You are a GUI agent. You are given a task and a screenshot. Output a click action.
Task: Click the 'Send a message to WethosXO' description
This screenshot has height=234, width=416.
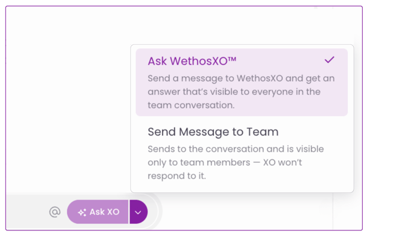point(241,79)
